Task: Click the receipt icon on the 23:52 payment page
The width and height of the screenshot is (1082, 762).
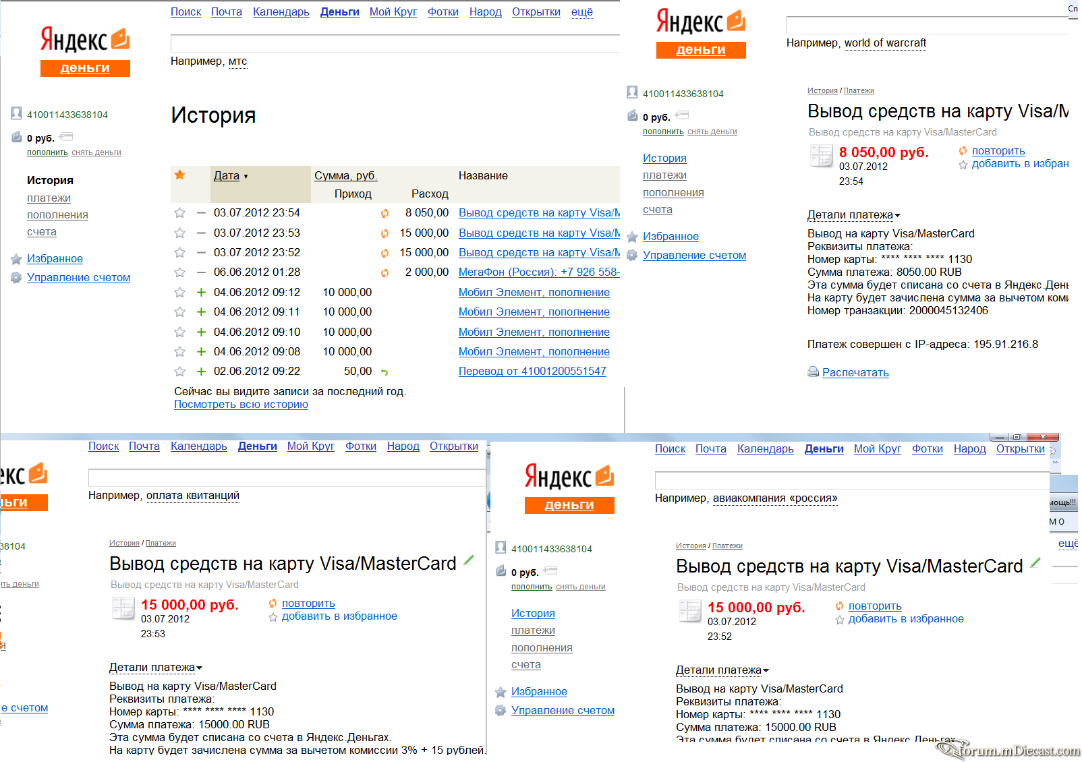Action: tap(689, 610)
